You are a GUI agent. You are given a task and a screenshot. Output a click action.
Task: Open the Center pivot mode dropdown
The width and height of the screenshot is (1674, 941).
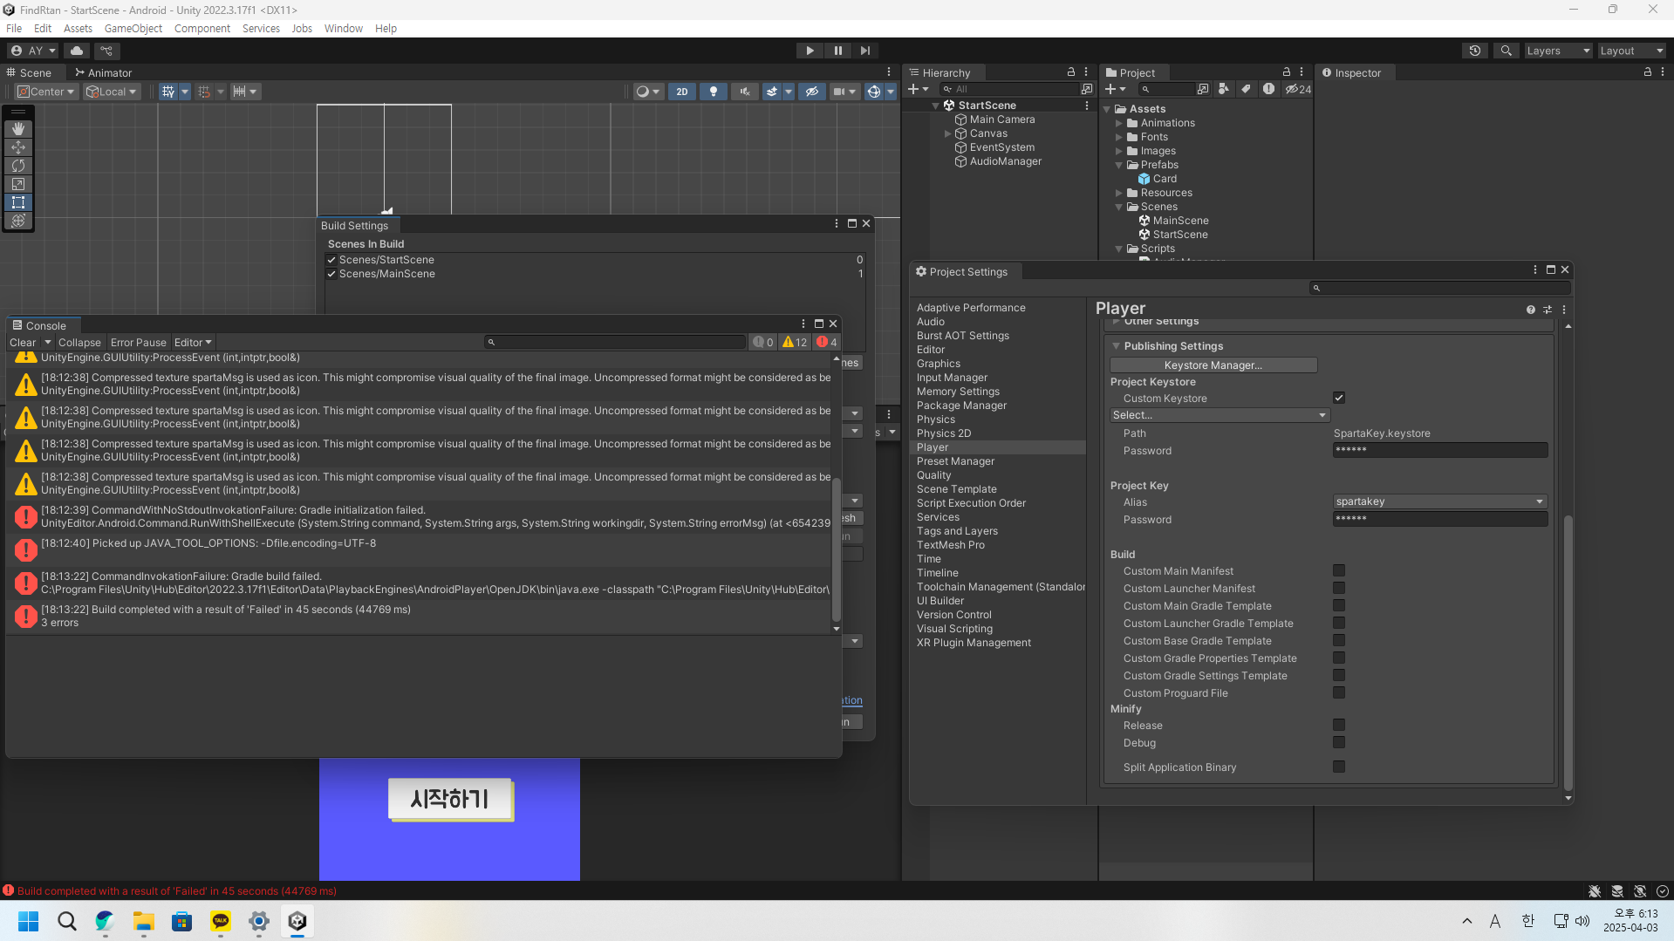(46, 92)
